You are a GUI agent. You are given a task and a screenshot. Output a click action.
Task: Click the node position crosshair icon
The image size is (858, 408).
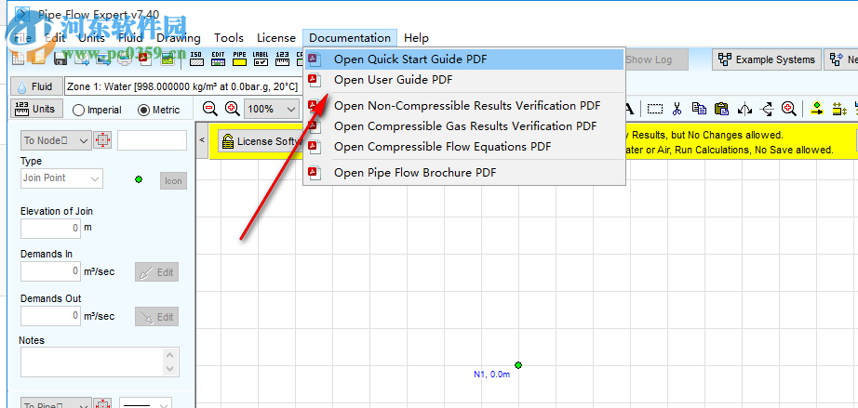coord(102,140)
